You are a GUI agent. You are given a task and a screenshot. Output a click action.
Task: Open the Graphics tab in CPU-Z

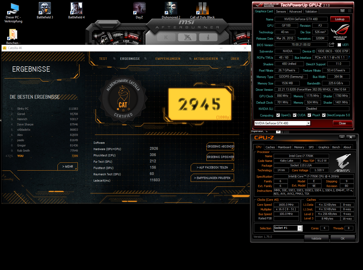(324, 147)
